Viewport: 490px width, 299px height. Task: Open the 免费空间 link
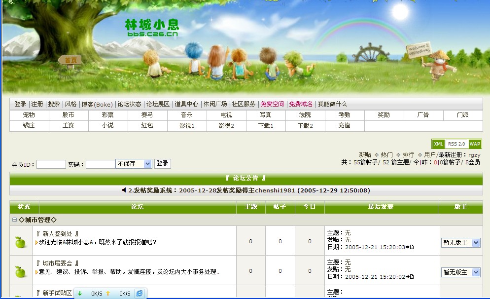coord(272,104)
